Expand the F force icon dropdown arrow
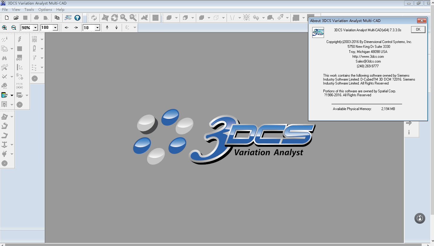Image resolution: width=434 pixels, height=246 pixels. click(x=42, y=58)
